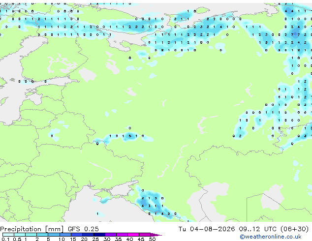Pick the legend swatch between 15 and 20
This screenshot has height=241, width=312.
coord(77,235)
